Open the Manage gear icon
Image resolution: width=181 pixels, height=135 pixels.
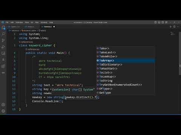point(3,111)
